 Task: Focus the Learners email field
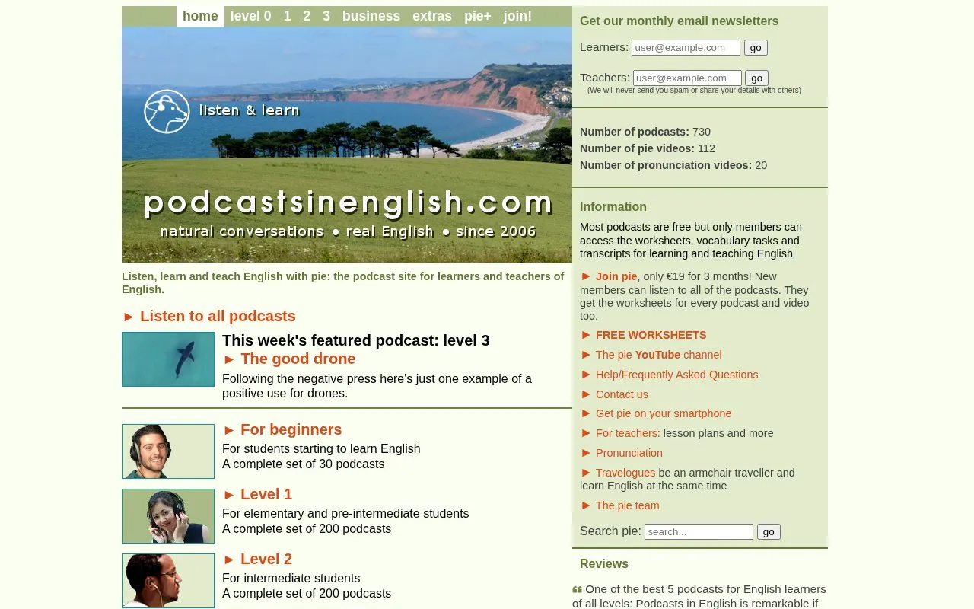pyautogui.click(x=686, y=47)
